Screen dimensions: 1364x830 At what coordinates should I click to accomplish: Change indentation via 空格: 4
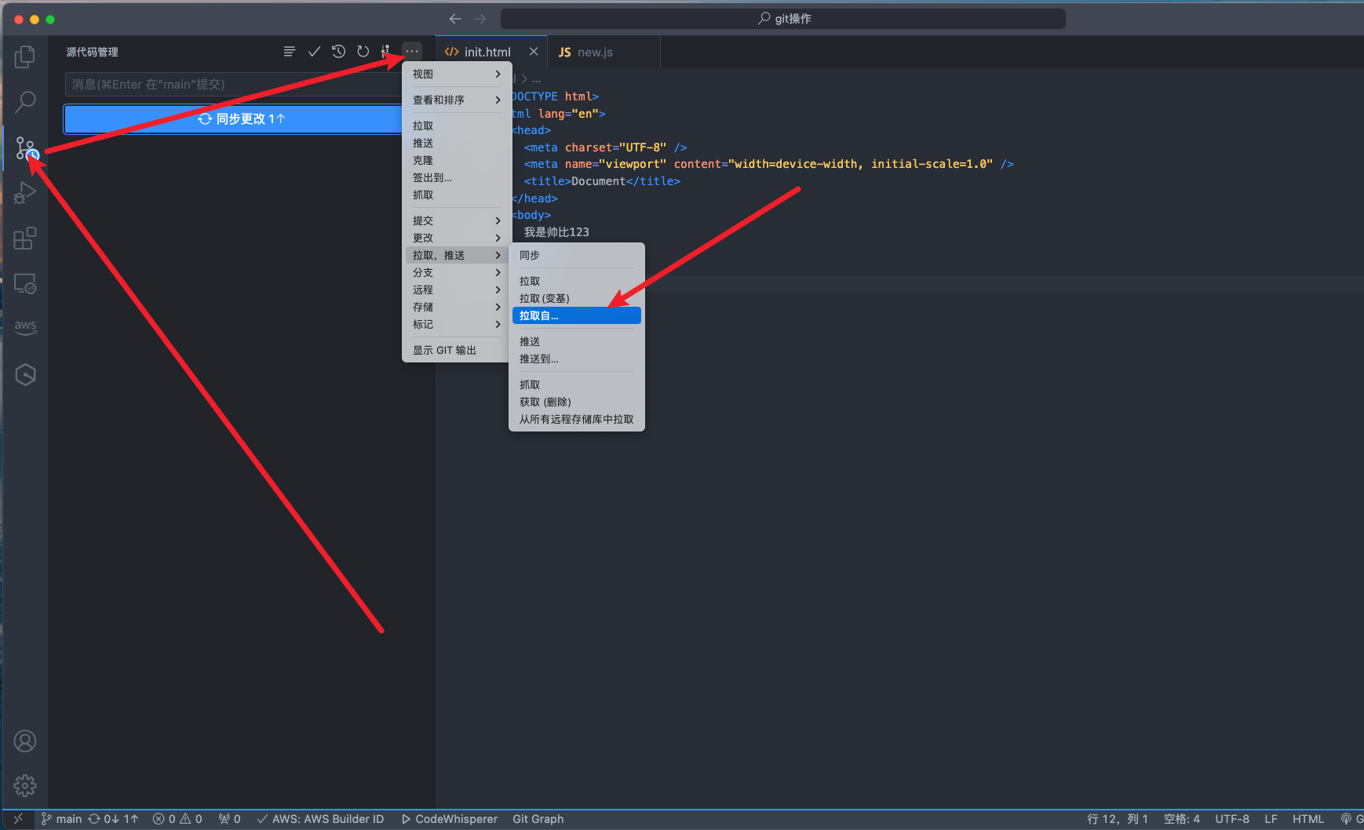point(1182,819)
